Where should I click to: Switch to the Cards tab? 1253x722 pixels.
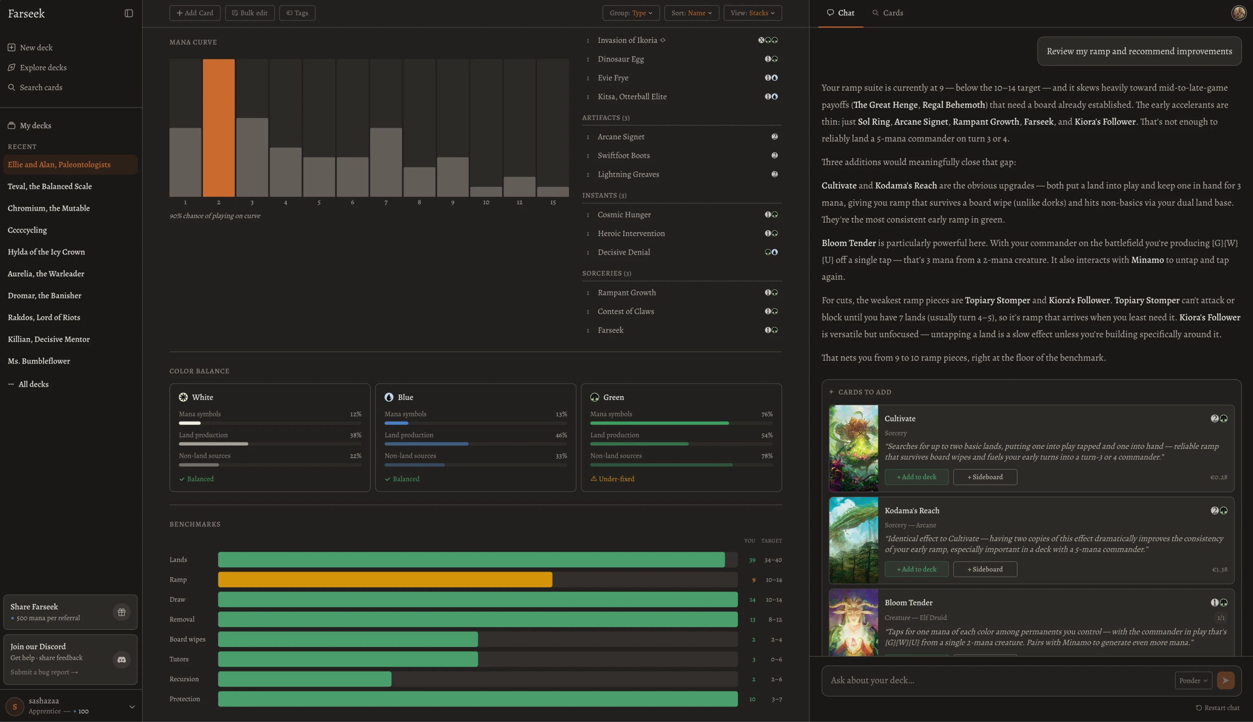(888, 12)
